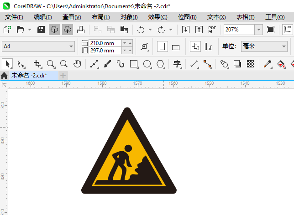Select the Pick arrow tool
The width and height of the screenshot is (294, 215).
point(7,64)
